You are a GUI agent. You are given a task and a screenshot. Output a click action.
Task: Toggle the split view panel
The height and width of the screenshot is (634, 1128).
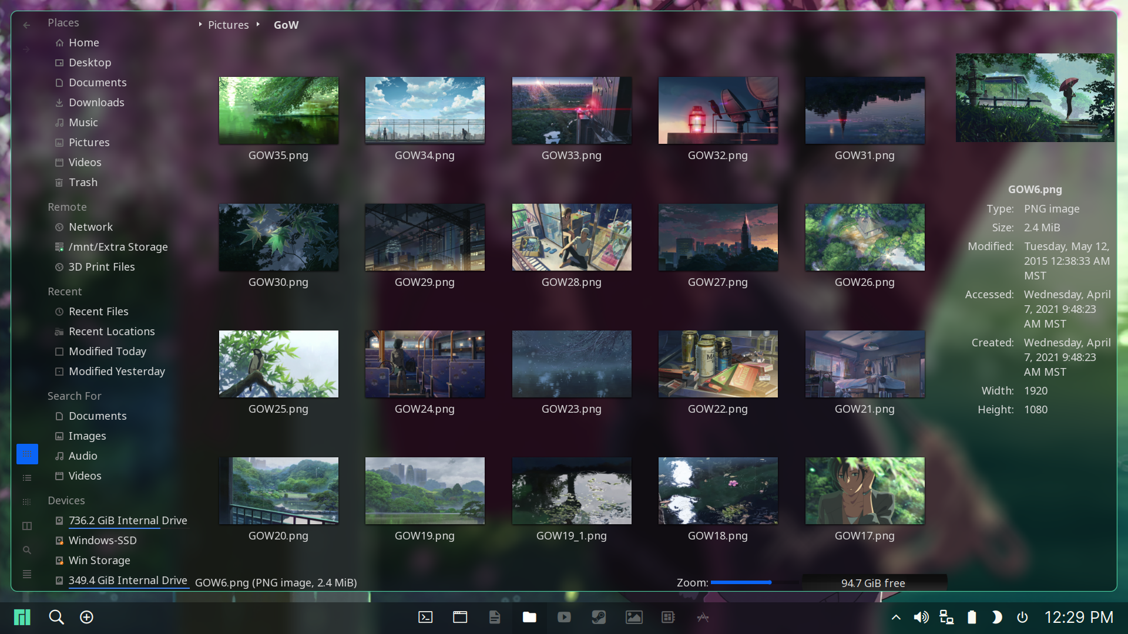tap(27, 526)
